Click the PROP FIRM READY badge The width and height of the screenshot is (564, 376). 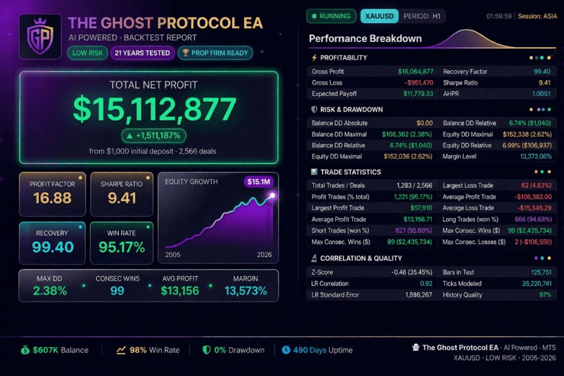click(x=215, y=53)
